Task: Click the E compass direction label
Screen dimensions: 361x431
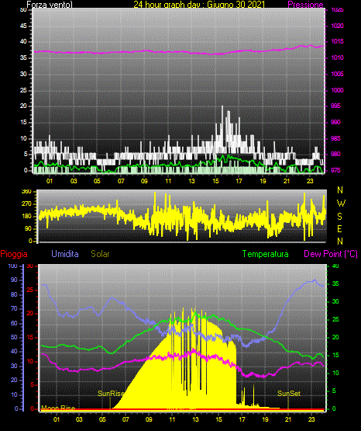Action: pyautogui.click(x=339, y=228)
